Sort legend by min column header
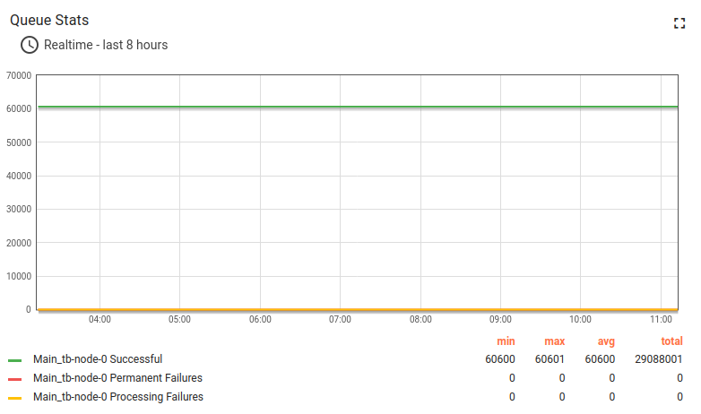 (x=506, y=341)
